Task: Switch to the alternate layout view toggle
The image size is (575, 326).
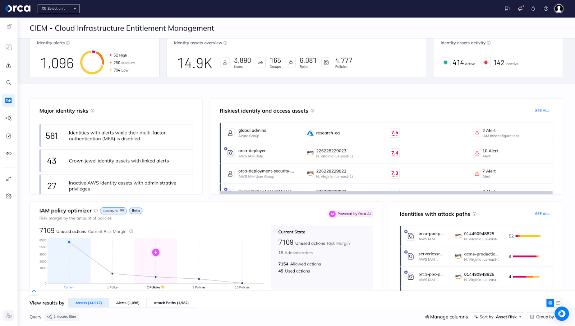Action: [558, 303]
